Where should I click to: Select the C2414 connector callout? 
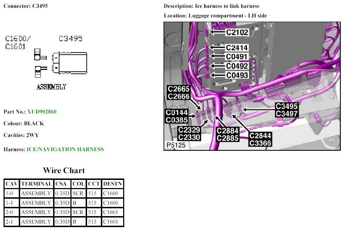pyautogui.click(x=237, y=48)
